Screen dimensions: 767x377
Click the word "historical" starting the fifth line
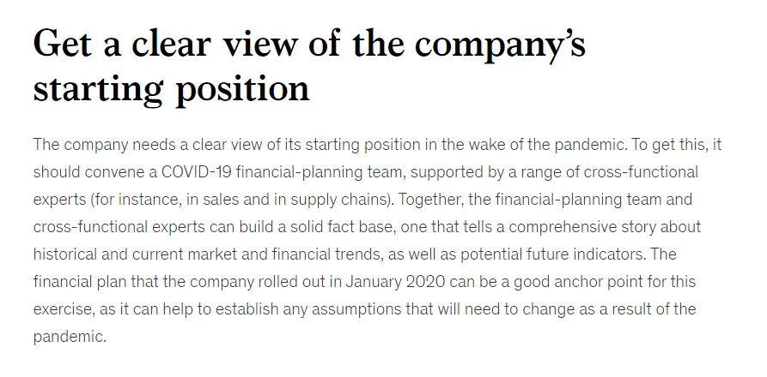(66, 254)
